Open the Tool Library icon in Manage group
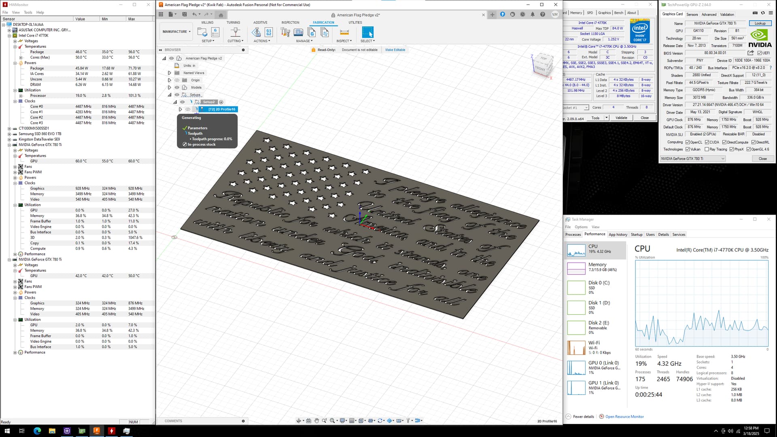 [285, 32]
